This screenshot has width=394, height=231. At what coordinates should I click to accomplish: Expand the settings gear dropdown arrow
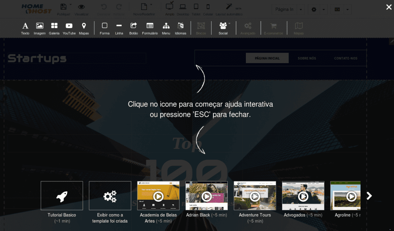click(324, 10)
